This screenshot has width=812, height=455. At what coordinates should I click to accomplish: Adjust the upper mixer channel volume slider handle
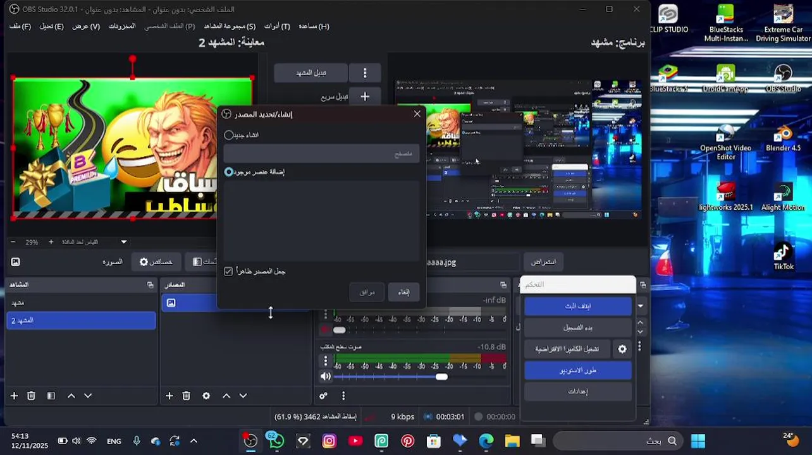click(x=340, y=330)
